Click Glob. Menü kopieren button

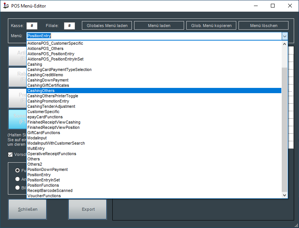point(211,26)
